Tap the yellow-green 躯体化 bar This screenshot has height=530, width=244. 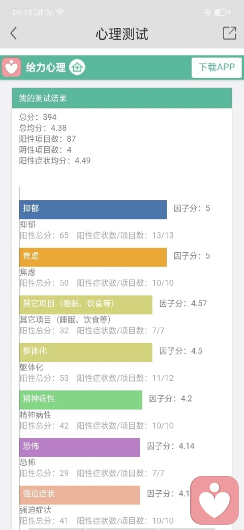pos(85,353)
